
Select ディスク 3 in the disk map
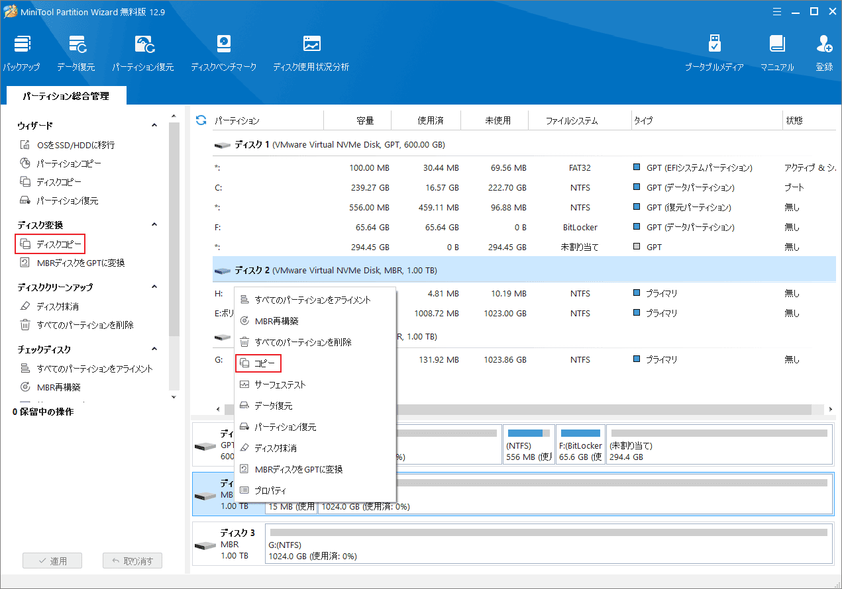(228, 545)
